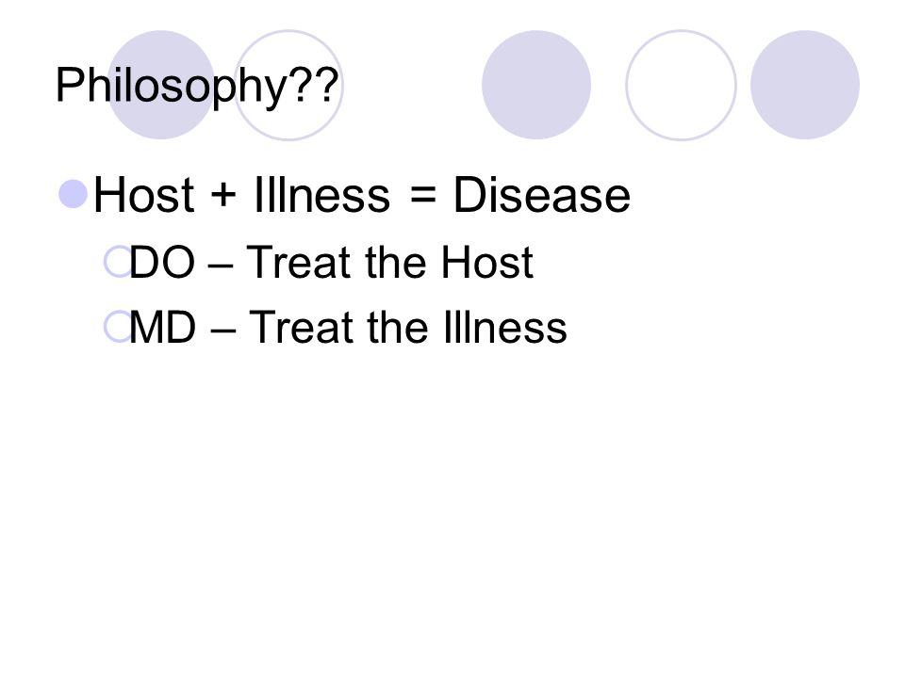
Task: Select the outlined circle between two filled header circles
Action: pos(681,85)
